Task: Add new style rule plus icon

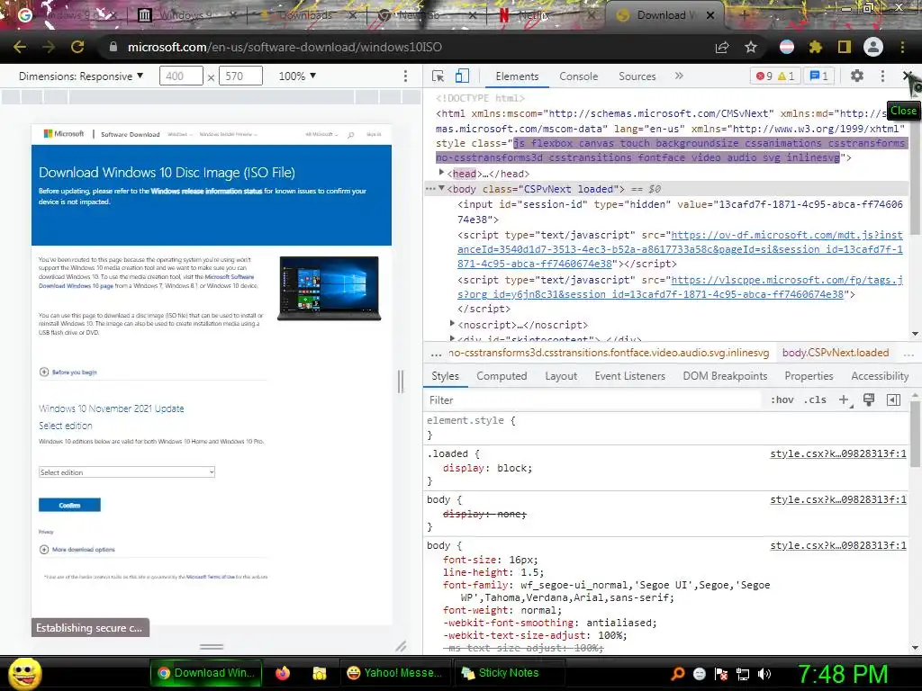Action: point(844,400)
